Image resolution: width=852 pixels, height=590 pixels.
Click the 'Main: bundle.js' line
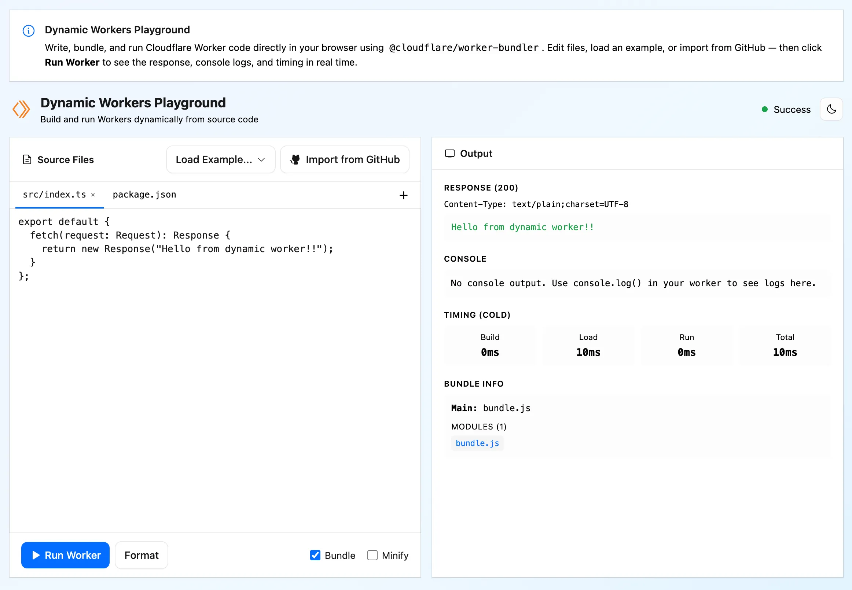[491, 408]
